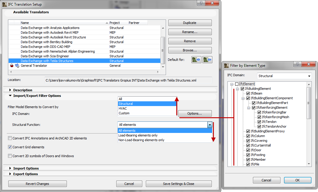
Task: Collapse the IfcBuildingElementComponent tree node
Action: pyautogui.click(x=243, y=98)
